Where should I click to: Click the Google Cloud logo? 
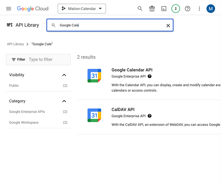click(33, 9)
